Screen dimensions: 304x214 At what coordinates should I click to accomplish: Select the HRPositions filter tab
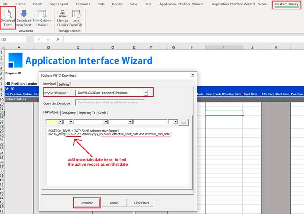click(51, 112)
